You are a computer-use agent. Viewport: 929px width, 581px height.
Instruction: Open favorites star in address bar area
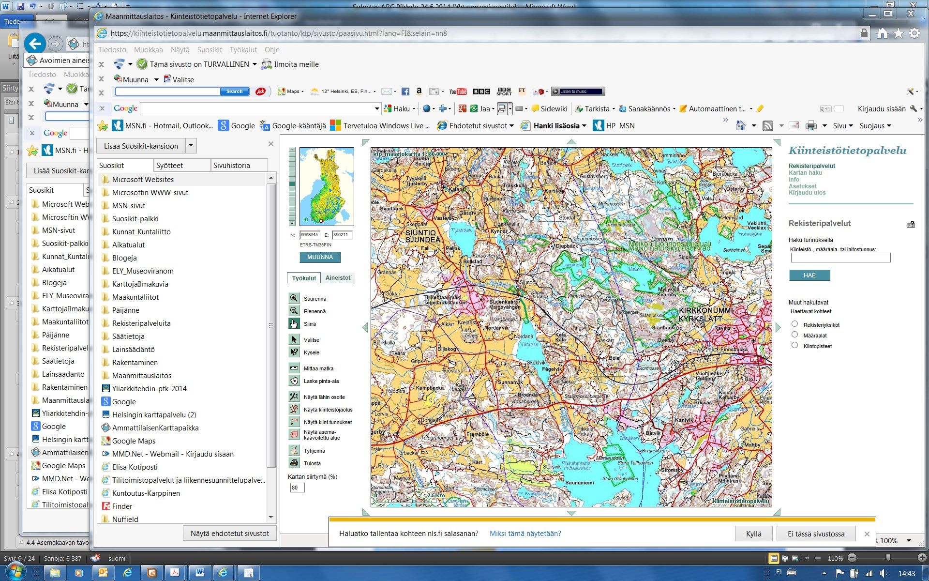899,33
